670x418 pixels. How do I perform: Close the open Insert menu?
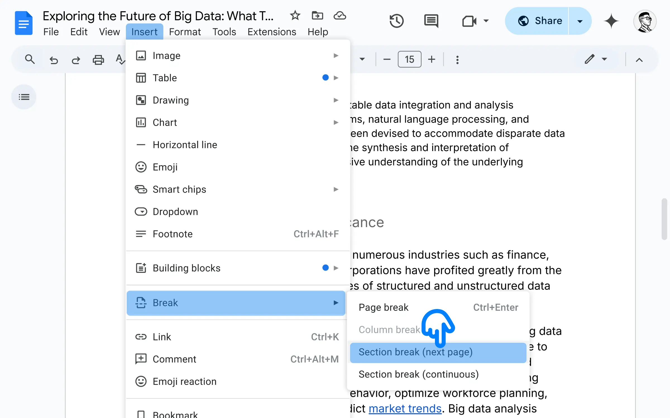click(x=144, y=32)
